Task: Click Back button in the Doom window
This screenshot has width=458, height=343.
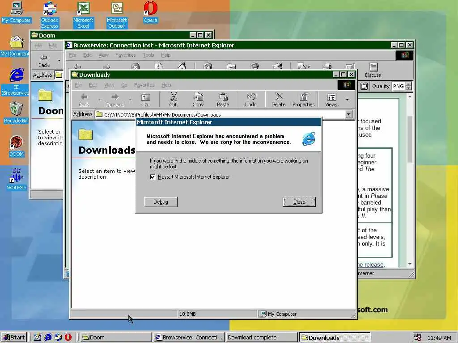Action: (x=43, y=60)
